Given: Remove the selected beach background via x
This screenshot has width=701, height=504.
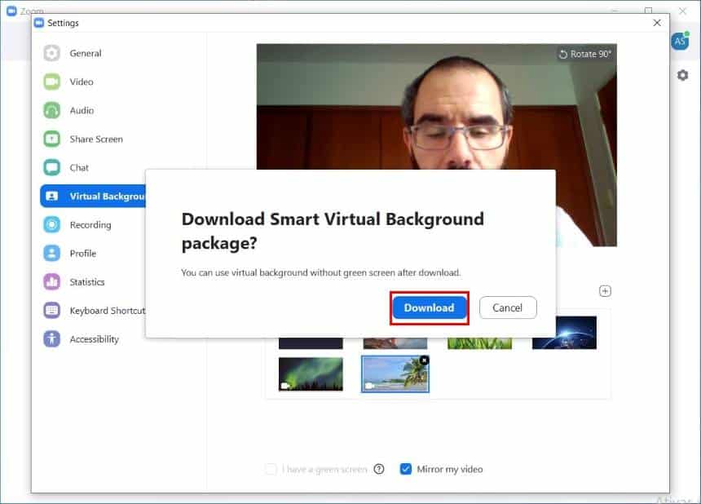Looking at the screenshot, I should pyautogui.click(x=424, y=360).
